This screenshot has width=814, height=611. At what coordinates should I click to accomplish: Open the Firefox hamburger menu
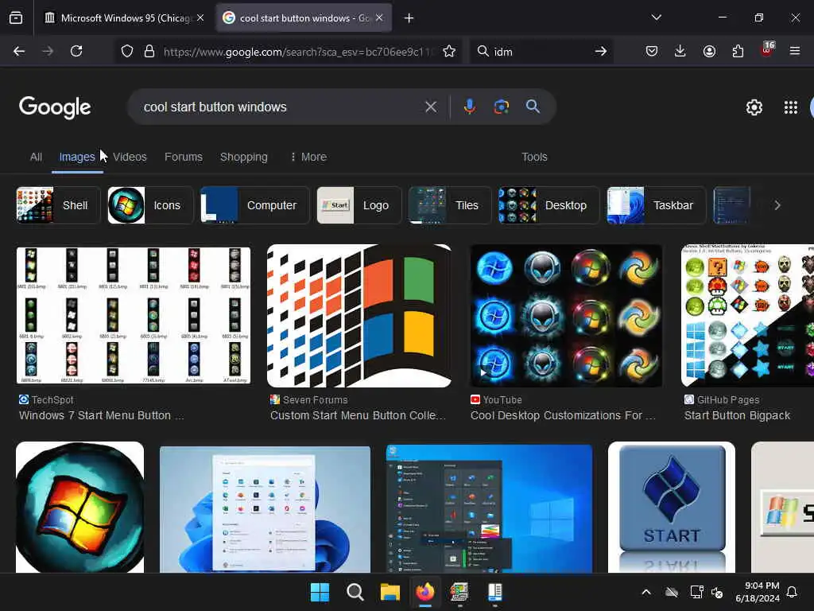(x=794, y=51)
